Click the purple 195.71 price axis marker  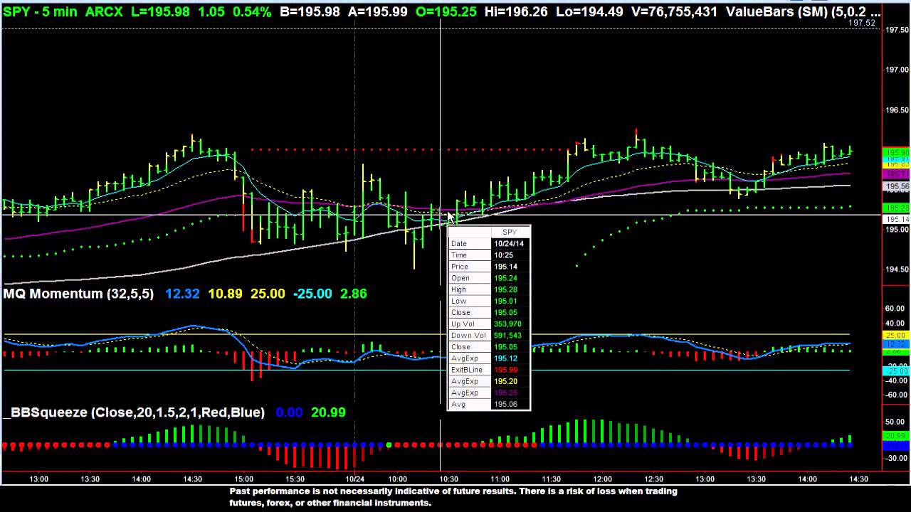tap(896, 174)
